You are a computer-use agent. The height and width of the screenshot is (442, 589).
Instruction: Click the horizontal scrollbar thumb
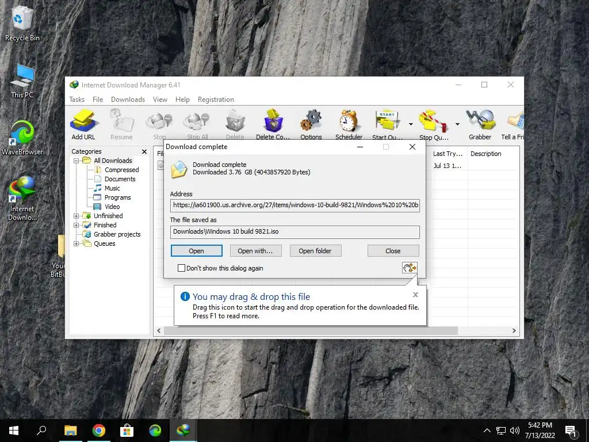311,331
